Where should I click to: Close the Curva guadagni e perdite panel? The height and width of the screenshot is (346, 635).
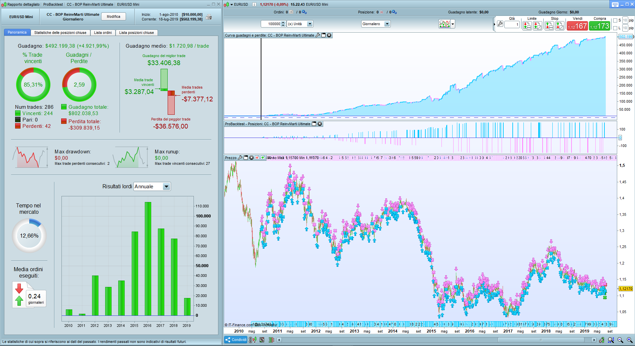coord(329,35)
